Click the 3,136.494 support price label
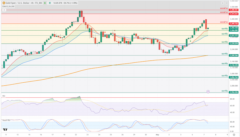This screenshot has width=240, height=137. 234,65
